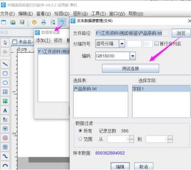Click the New document icon in toolbar

click(x=4, y=22)
